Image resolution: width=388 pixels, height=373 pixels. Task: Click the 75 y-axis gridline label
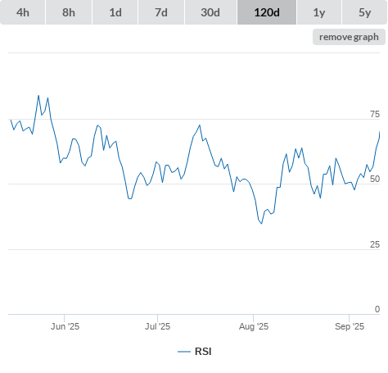pos(375,114)
